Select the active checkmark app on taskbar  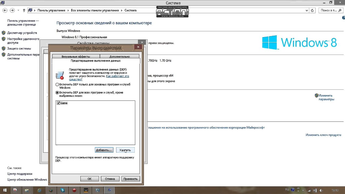coord(110,190)
